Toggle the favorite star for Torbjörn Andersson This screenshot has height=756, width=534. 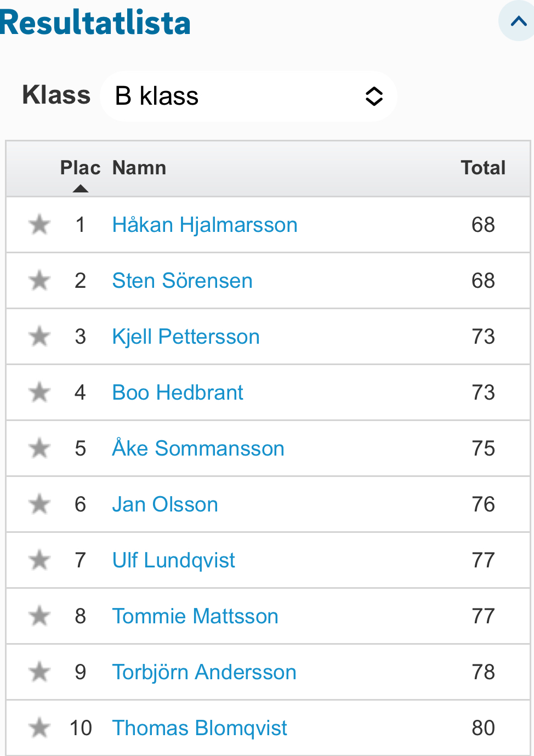(39, 672)
